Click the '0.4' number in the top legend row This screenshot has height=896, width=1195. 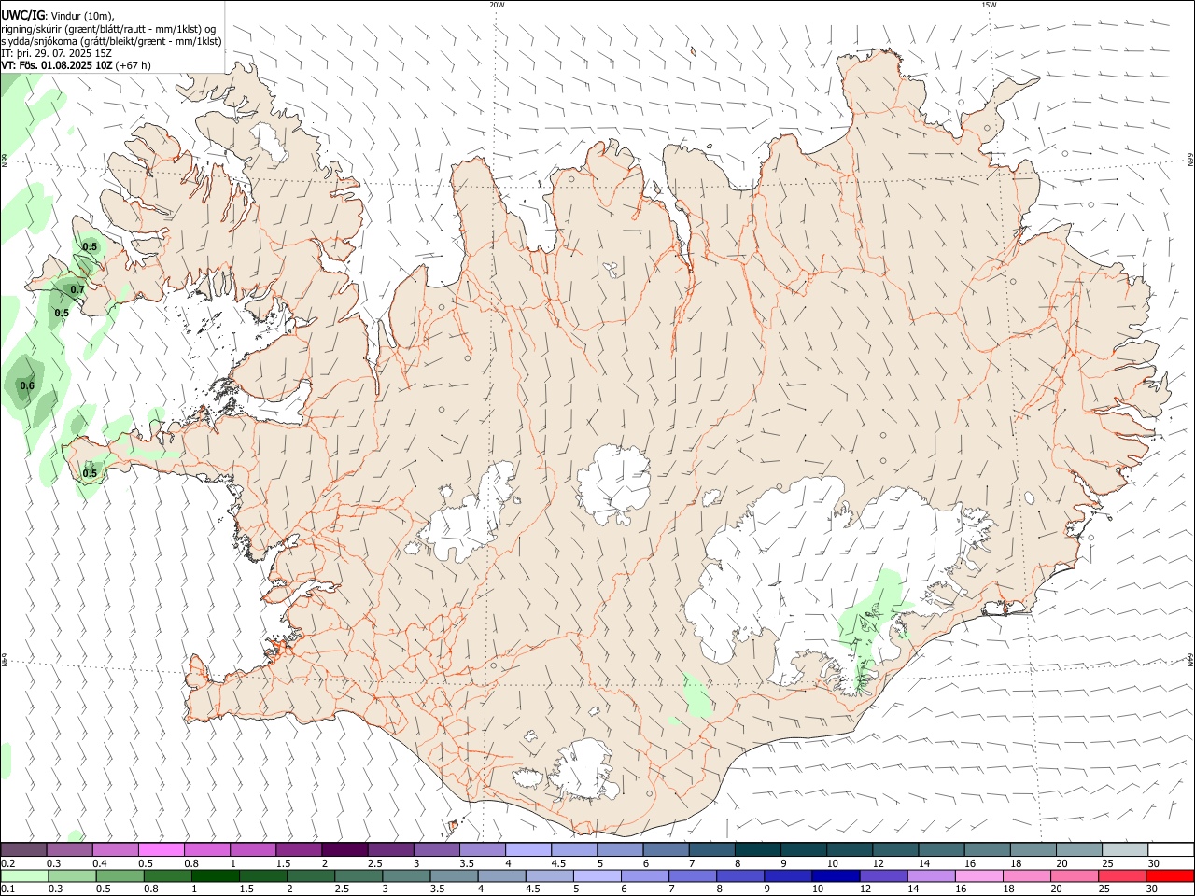click(x=101, y=863)
